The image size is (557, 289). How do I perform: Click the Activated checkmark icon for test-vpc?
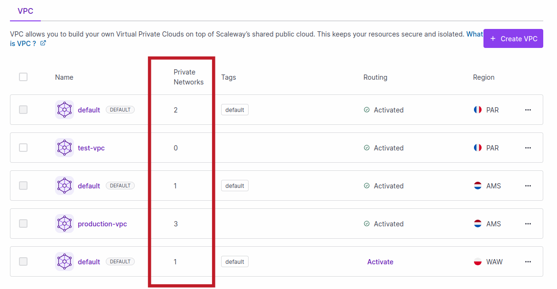(x=367, y=148)
